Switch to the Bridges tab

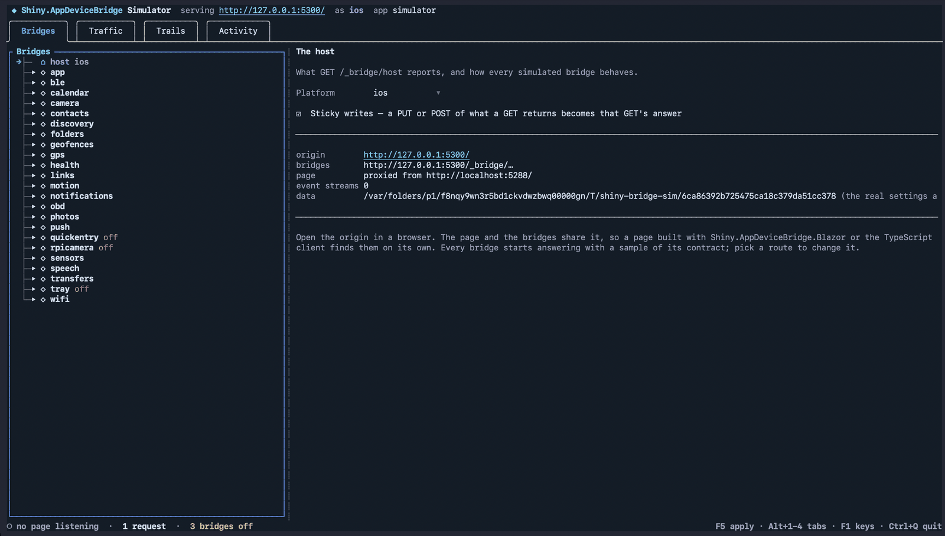[38, 31]
